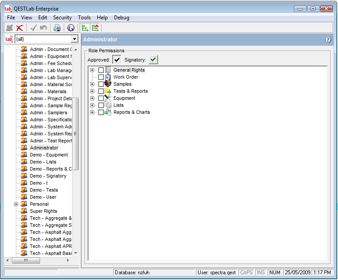This screenshot has height=280, width=338.
Task: Check the Work Order permission box
Action: tap(101, 77)
